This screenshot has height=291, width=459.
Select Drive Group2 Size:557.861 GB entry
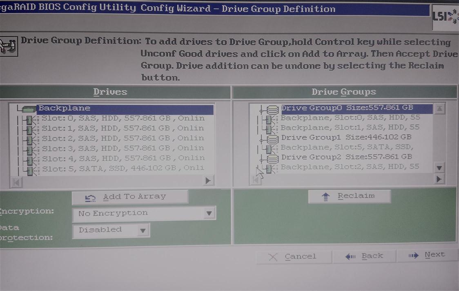click(x=347, y=157)
